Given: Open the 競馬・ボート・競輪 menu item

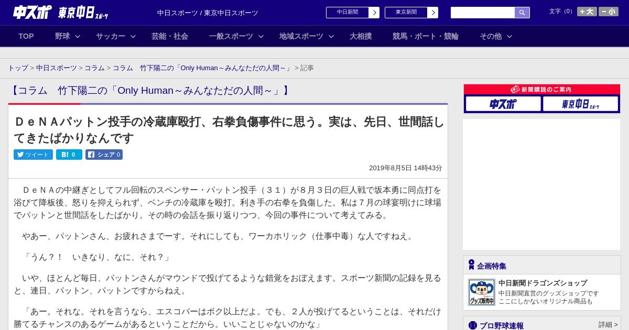Looking at the screenshot, I should 426,36.
